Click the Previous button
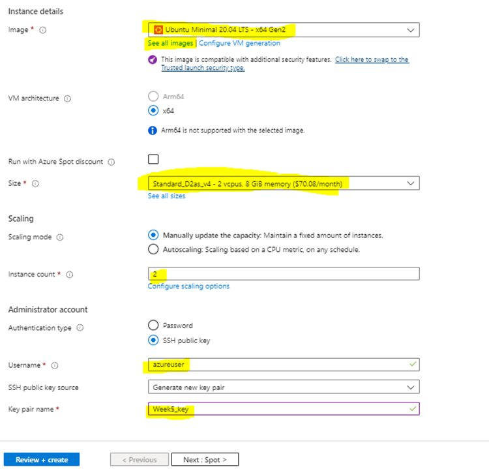This screenshot has width=489, height=469. [140, 459]
